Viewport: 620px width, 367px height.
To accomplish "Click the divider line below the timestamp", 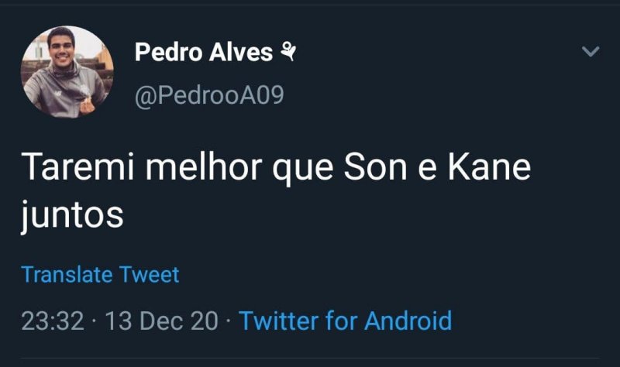I will click(310, 358).
